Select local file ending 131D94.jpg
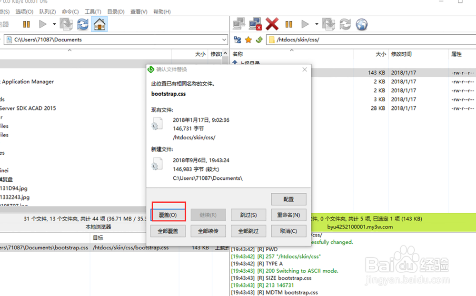Viewport: 476px width, 296px height. [x=14, y=188]
